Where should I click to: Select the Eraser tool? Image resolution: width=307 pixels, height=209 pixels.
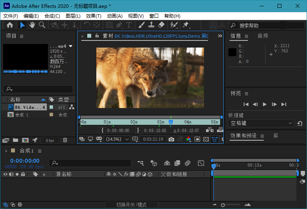[x=161, y=25]
